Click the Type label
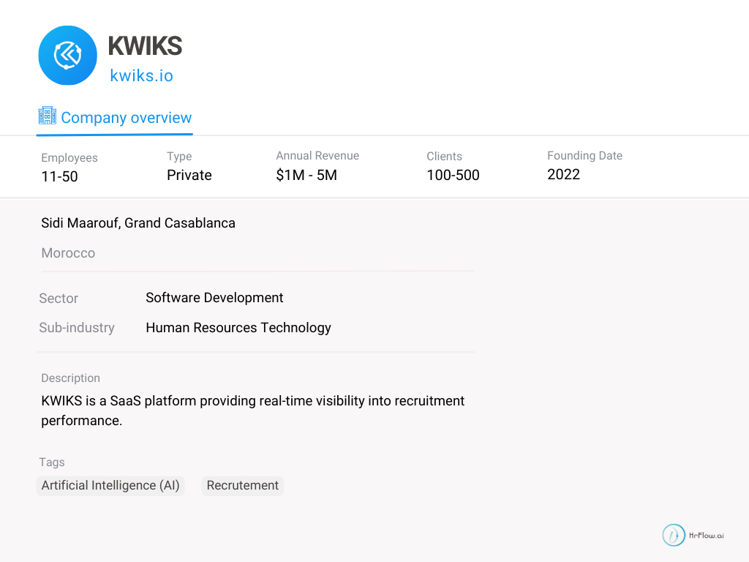The image size is (749, 562). 179,157
